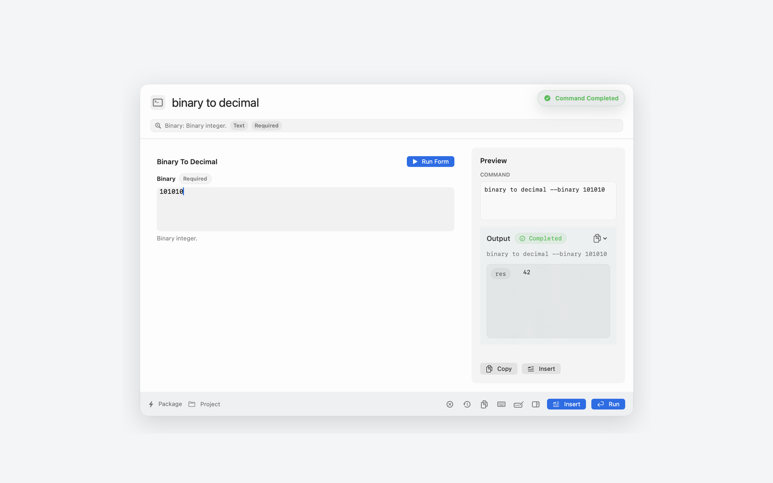The image size is (773, 483).
Task: Click the Required badge next to Binary label
Action: pos(195,179)
